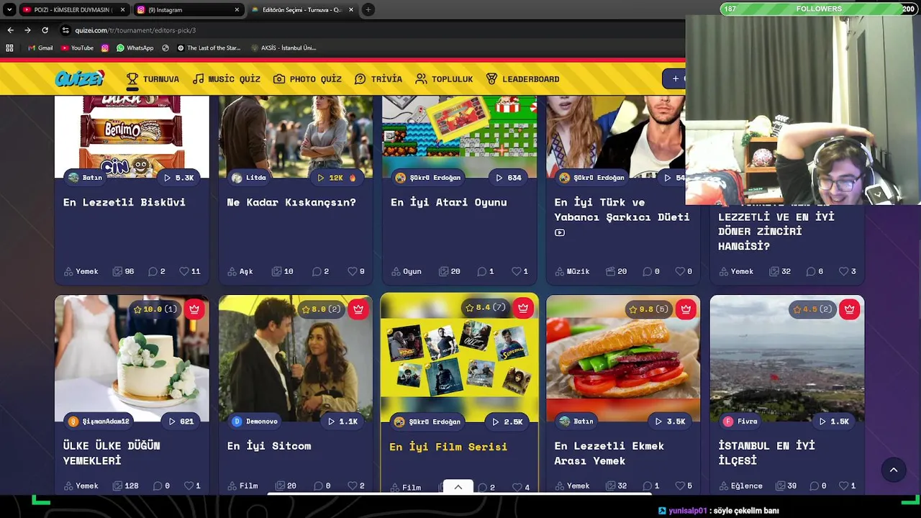
Task: Click the 4.5 star rating on Istanbul card
Action: pos(813,309)
